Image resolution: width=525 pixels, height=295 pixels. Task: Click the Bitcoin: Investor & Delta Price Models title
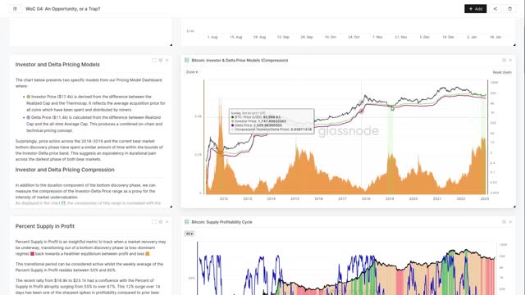pos(240,61)
